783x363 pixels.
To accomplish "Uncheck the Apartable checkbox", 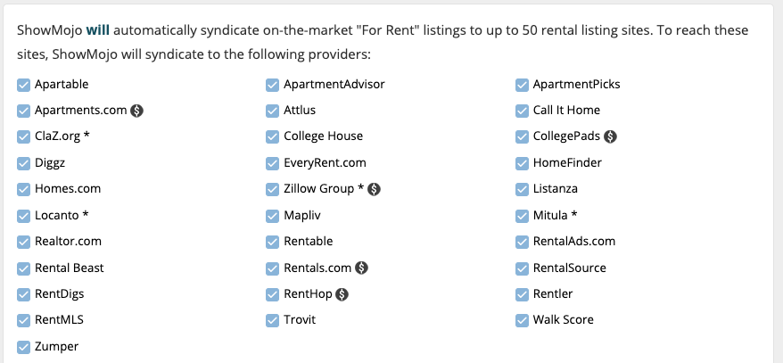I will point(23,85).
